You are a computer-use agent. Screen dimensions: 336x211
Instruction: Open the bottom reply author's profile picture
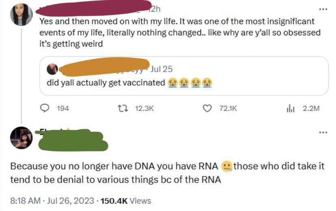21,138
